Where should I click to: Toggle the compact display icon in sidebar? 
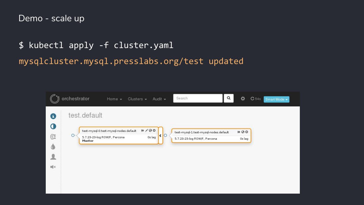click(x=53, y=137)
